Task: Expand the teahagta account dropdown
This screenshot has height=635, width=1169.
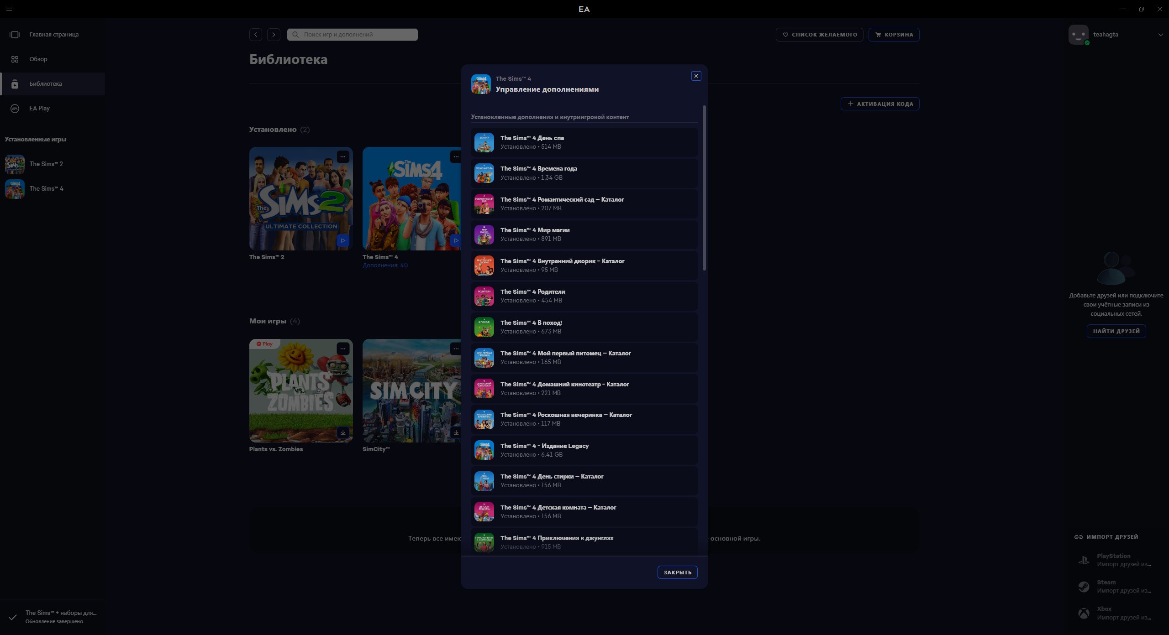Action: point(1160,35)
